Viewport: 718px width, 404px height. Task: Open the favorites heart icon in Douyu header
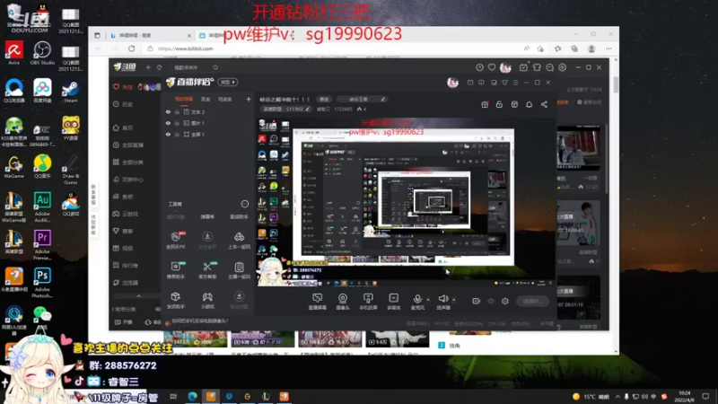(492, 67)
